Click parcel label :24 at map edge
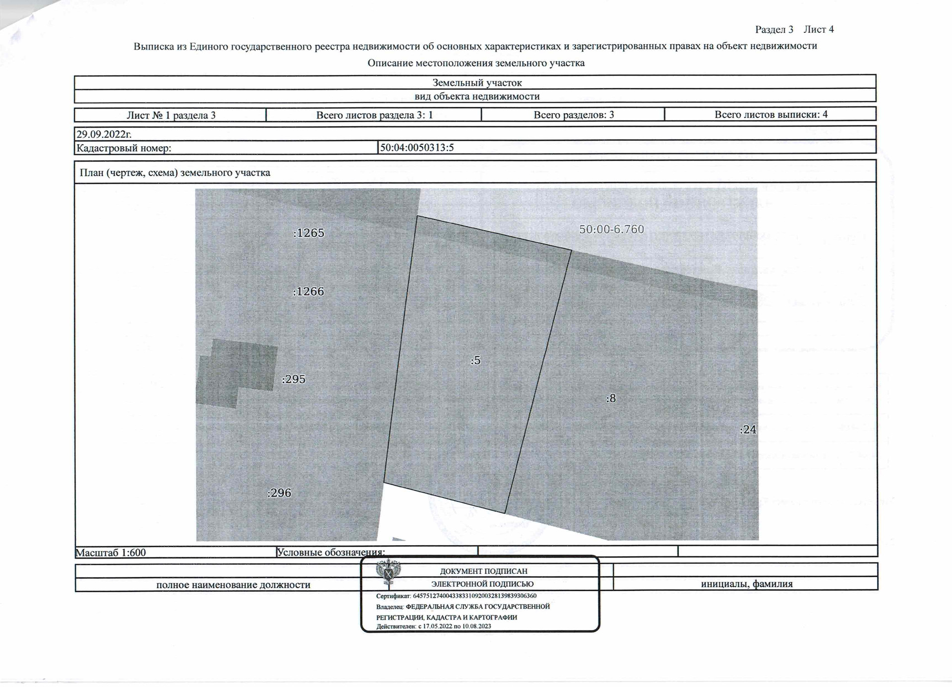Screen dimensions: 952x687 [x=748, y=430]
